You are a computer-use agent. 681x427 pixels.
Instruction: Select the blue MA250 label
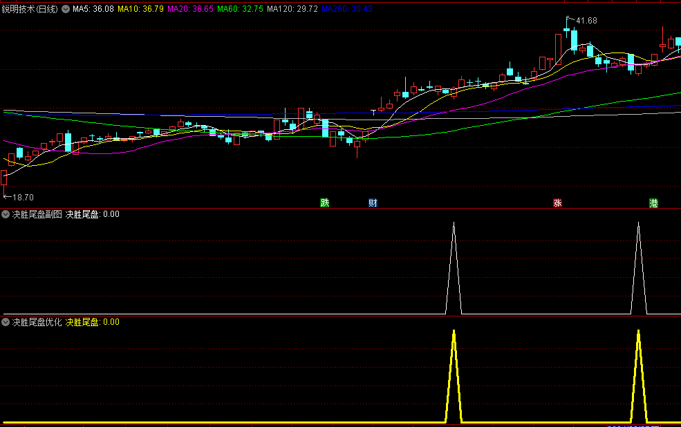pos(347,10)
